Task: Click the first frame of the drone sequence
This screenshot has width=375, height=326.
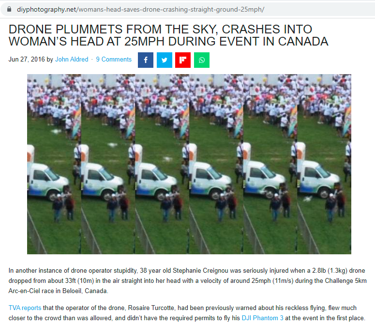Action: pyautogui.click(x=54, y=164)
